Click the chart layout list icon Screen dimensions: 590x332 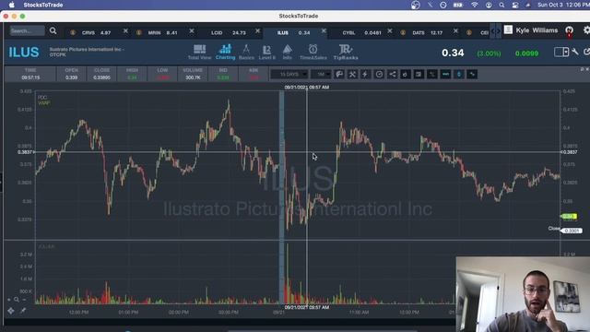tap(419, 74)
